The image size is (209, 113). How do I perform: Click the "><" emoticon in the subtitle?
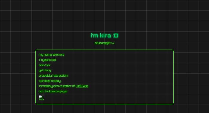pyautogui.click(x=113, y=43)
